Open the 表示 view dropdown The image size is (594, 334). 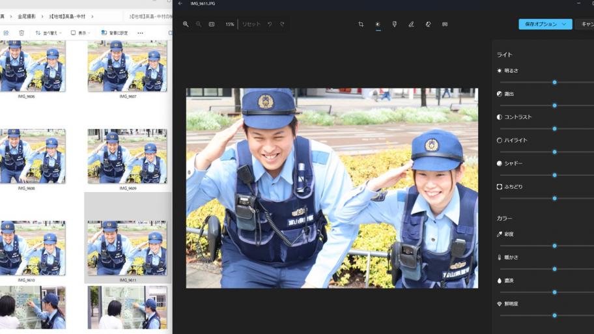click(80, 33)
